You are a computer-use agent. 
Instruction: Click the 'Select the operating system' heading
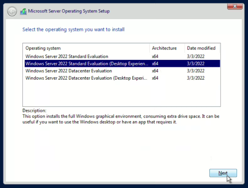point(73,30)
